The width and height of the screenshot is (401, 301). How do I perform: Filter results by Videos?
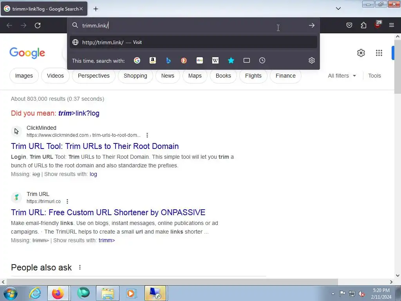pos(55,76)
